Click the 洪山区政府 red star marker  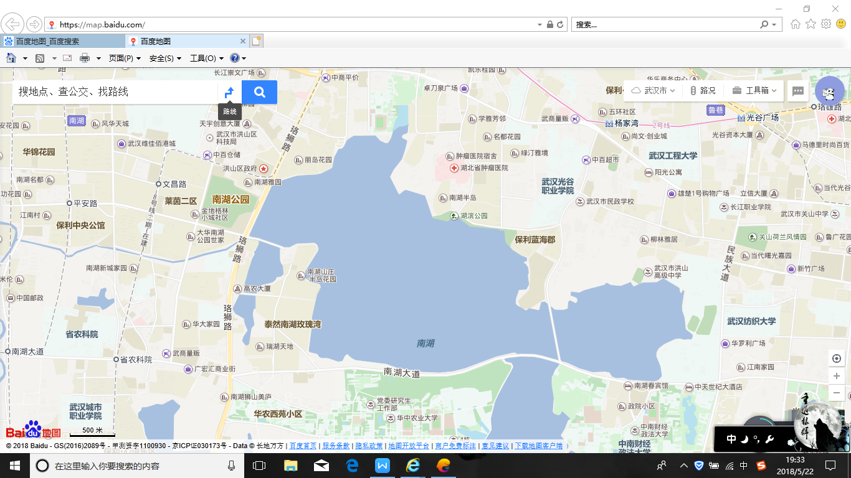point(264,168)
